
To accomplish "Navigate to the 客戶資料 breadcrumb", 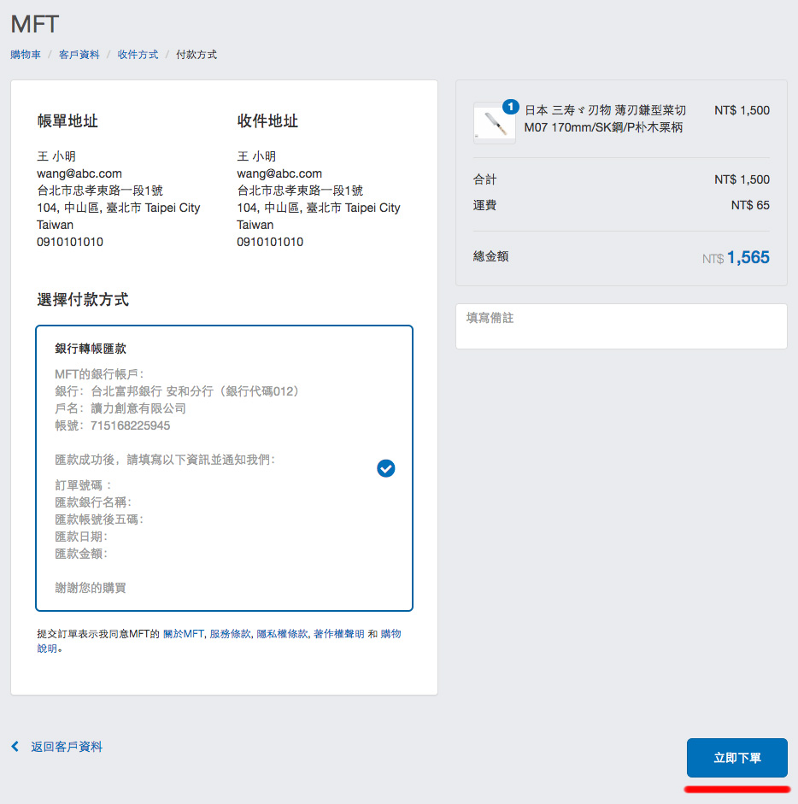I will [79, 55].
